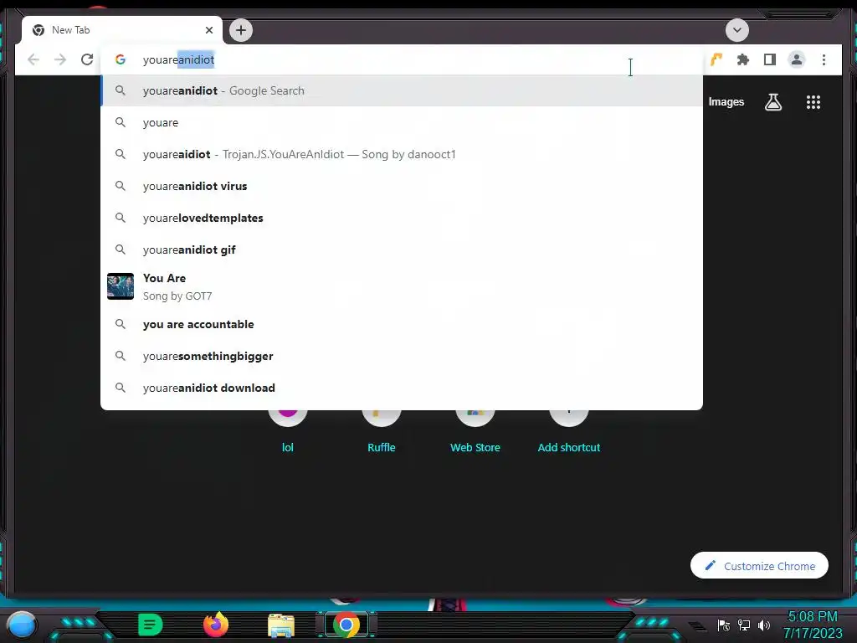This screenshot has width=857, height=643.
Task: Open network tray icon
Action: pos(743,625)
